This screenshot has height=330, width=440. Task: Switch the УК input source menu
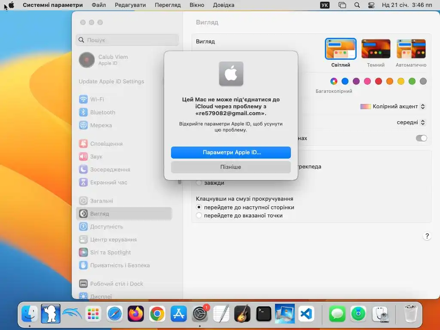(x=325, y=5)
